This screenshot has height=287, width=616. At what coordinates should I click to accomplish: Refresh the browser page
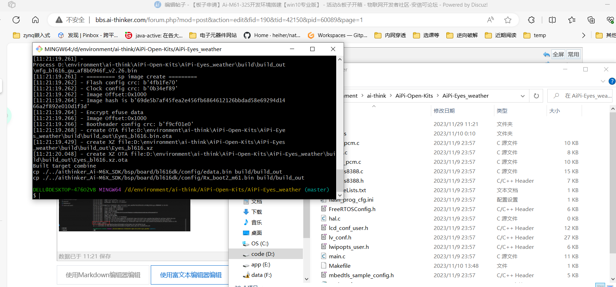tap(16, 20)
